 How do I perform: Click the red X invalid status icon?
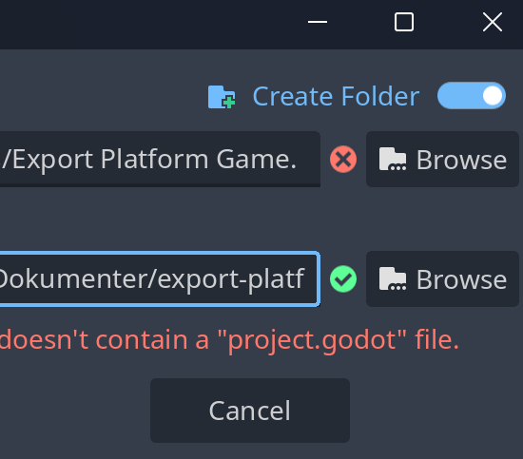tap(343, 160)
